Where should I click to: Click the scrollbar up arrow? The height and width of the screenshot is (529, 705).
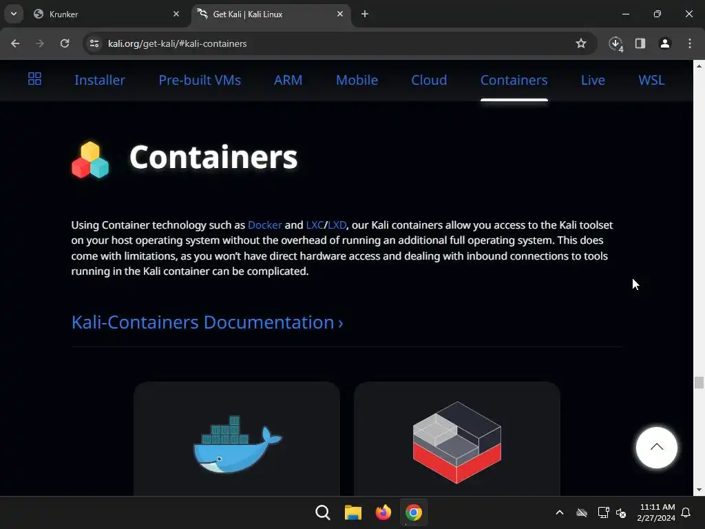(x=699, y=65)
